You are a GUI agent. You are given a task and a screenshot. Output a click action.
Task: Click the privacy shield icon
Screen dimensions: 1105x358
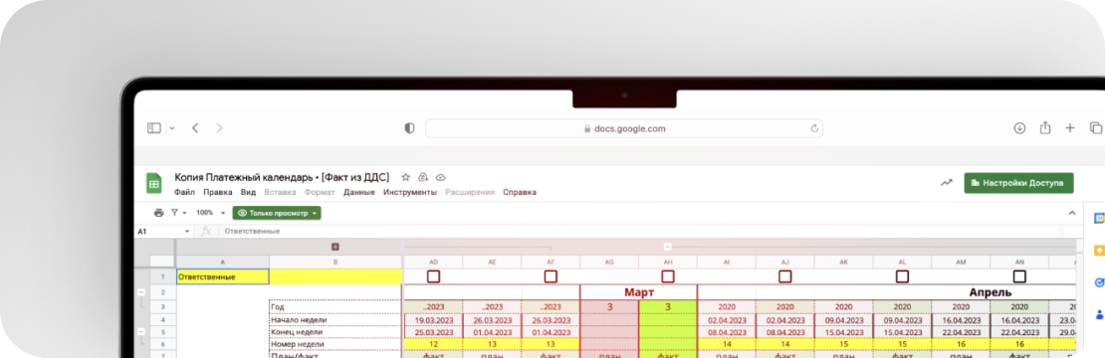click(409, 128)
